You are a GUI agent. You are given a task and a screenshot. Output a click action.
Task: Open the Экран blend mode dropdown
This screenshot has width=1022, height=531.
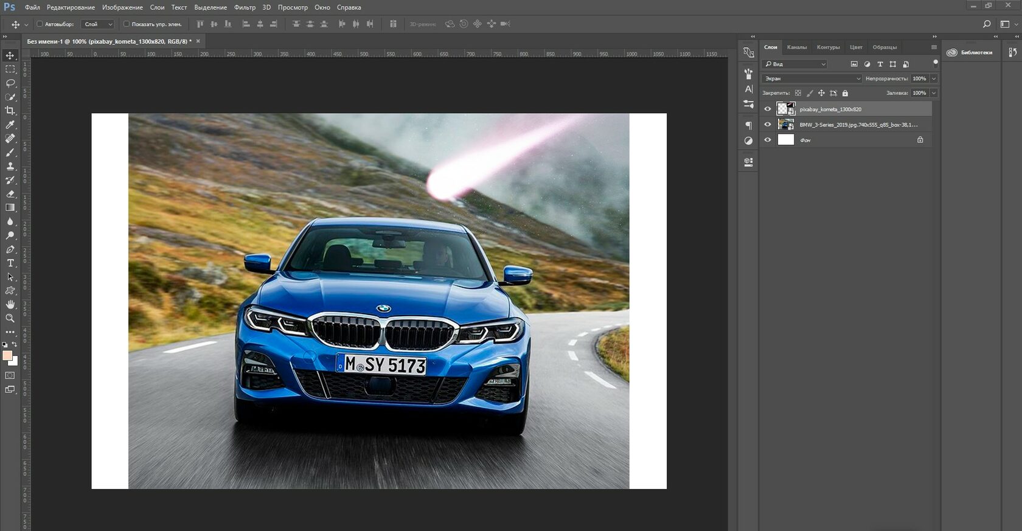[x=812, y=78]
